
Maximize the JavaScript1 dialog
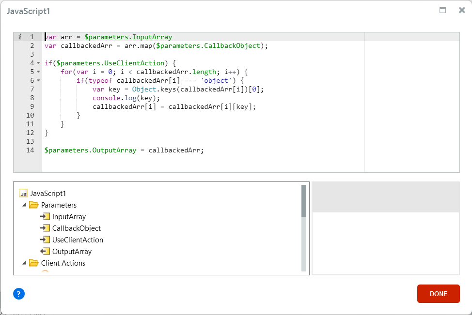[442, 10]
